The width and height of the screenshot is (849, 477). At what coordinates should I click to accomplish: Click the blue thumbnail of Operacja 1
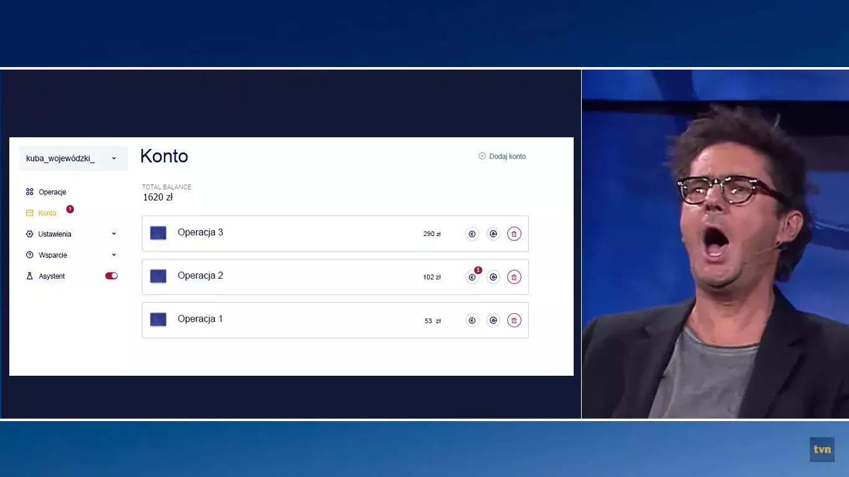[158, 319]
